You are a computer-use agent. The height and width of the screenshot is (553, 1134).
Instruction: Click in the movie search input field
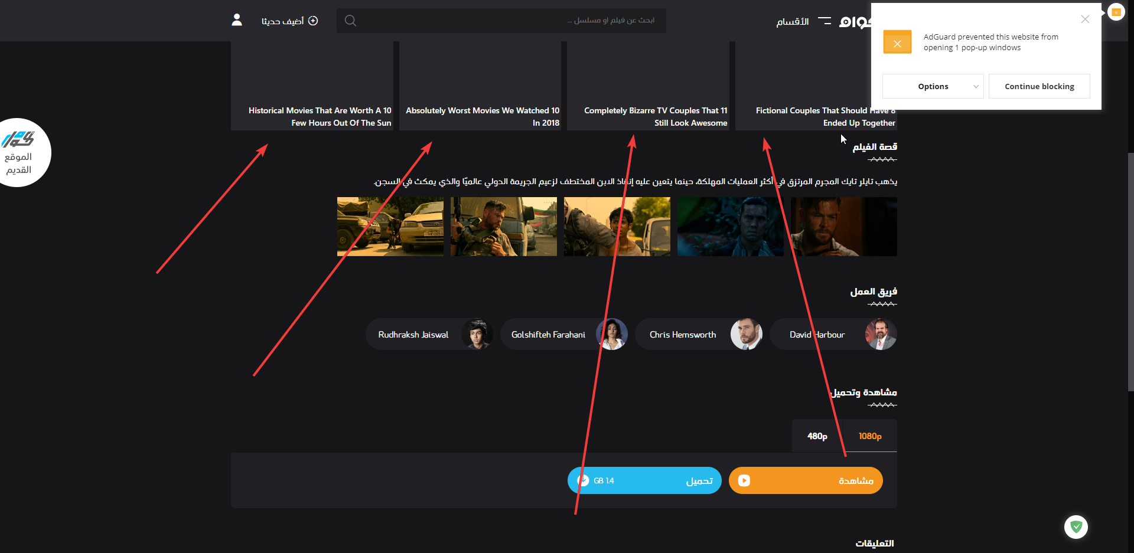[501, 21]
